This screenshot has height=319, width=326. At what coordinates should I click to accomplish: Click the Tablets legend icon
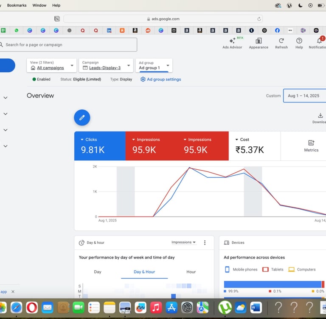[x=265, y=269]
